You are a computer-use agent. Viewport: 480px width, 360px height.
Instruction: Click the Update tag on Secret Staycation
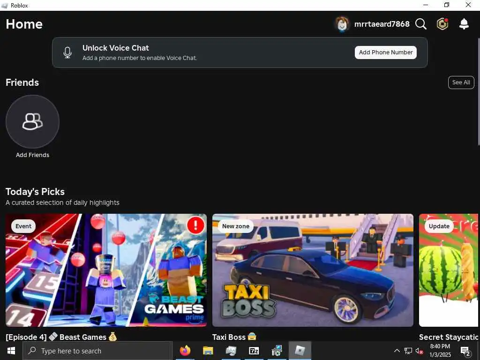pyautogui.click(x=439, y=226)
